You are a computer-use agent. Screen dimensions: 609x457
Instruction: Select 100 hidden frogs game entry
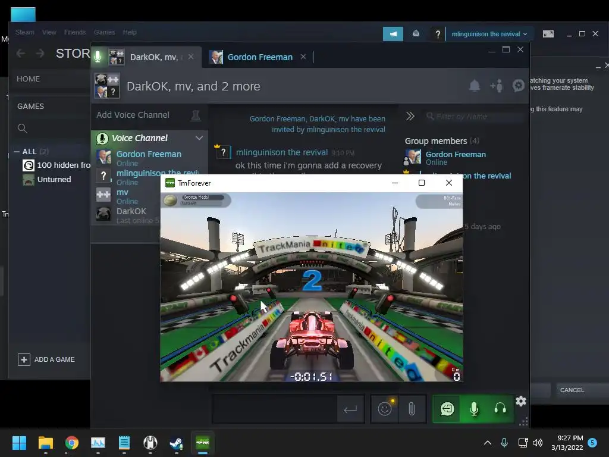pos(56,165)
